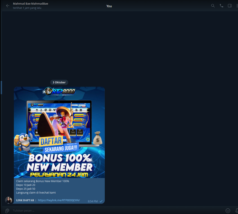Start a voice call with Mahmud Bae
238x214 pixels.
point(221,6)
